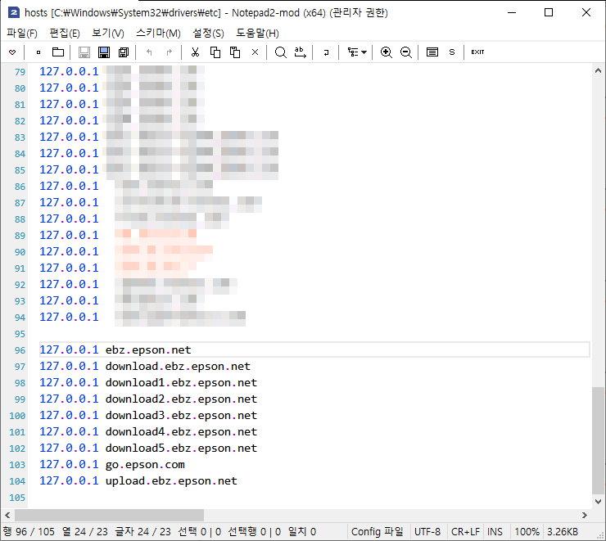Open scheme settings with the lined-page icon
The image size is (606, 541).
point(432,52)
